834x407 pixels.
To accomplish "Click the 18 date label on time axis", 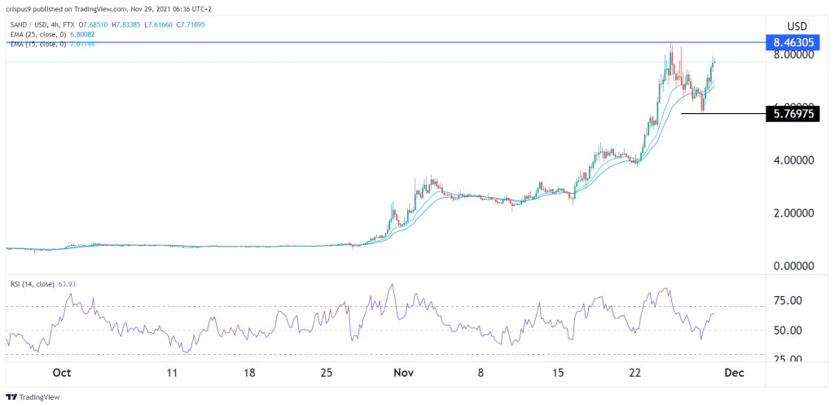I will (x=249, y=373).
